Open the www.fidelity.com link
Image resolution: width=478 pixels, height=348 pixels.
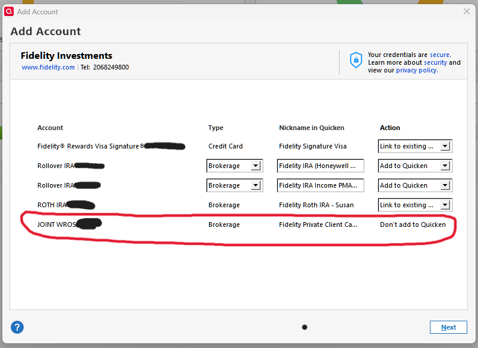48,67
